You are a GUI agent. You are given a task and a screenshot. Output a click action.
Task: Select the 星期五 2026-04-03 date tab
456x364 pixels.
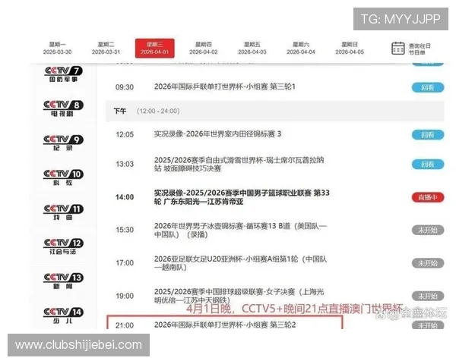click(x=252, y=49)
